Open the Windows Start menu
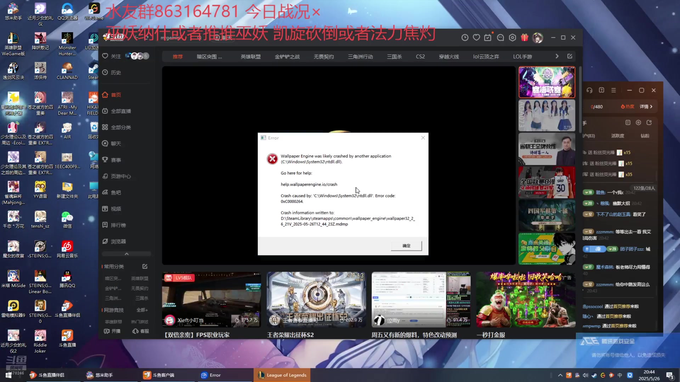Screen dimensions: 680x382 click(8, 375)
